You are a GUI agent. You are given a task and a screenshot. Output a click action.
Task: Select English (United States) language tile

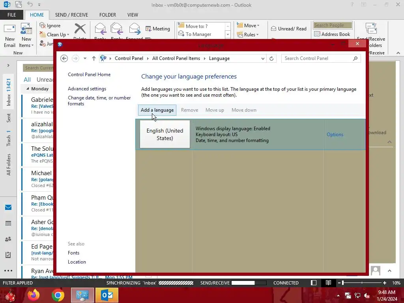point(165,134)
